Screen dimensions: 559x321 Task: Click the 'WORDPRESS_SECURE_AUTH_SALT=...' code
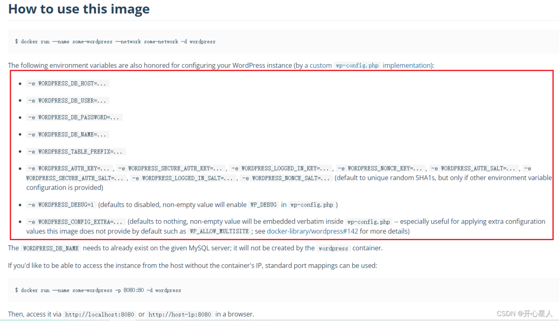point(77,178)
